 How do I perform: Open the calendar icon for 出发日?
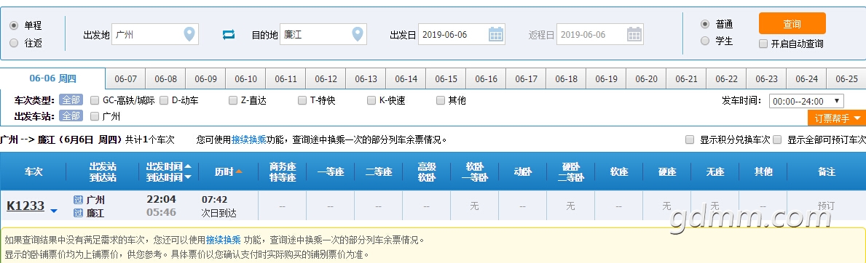tap(496, 34)
